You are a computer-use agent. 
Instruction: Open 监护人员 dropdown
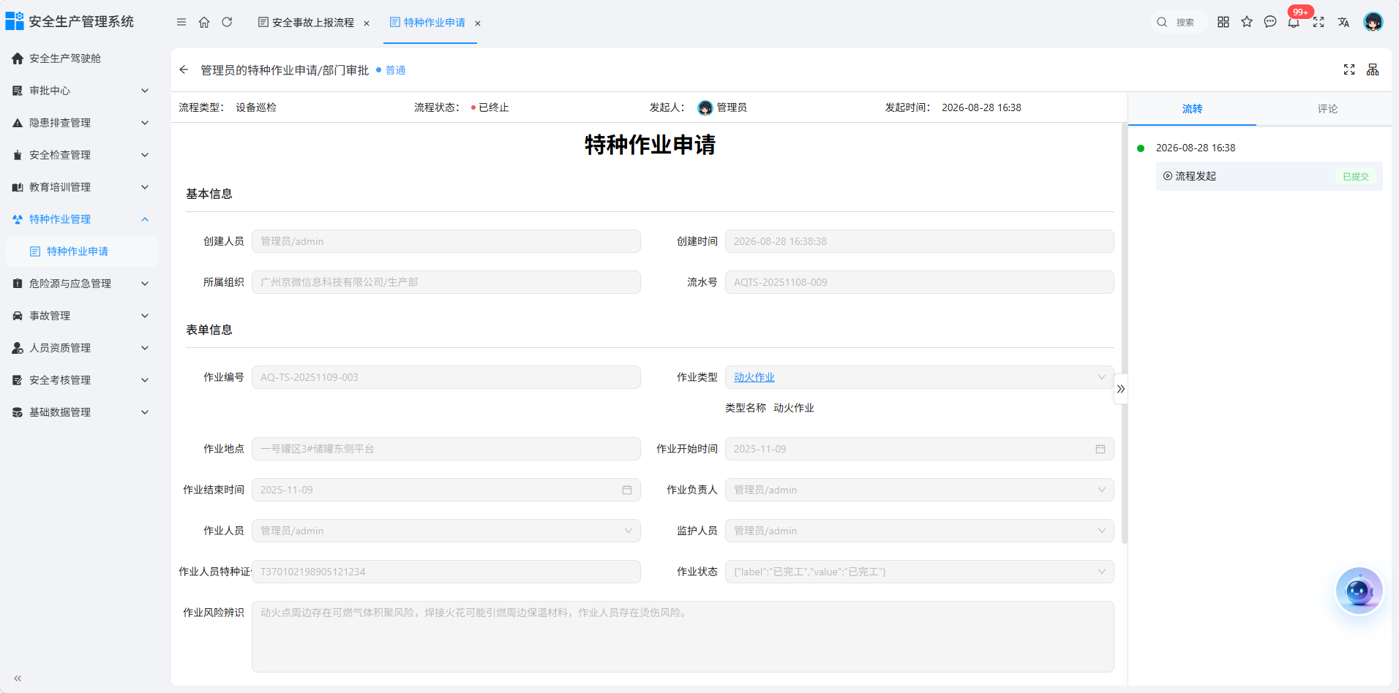coord(919,531)
